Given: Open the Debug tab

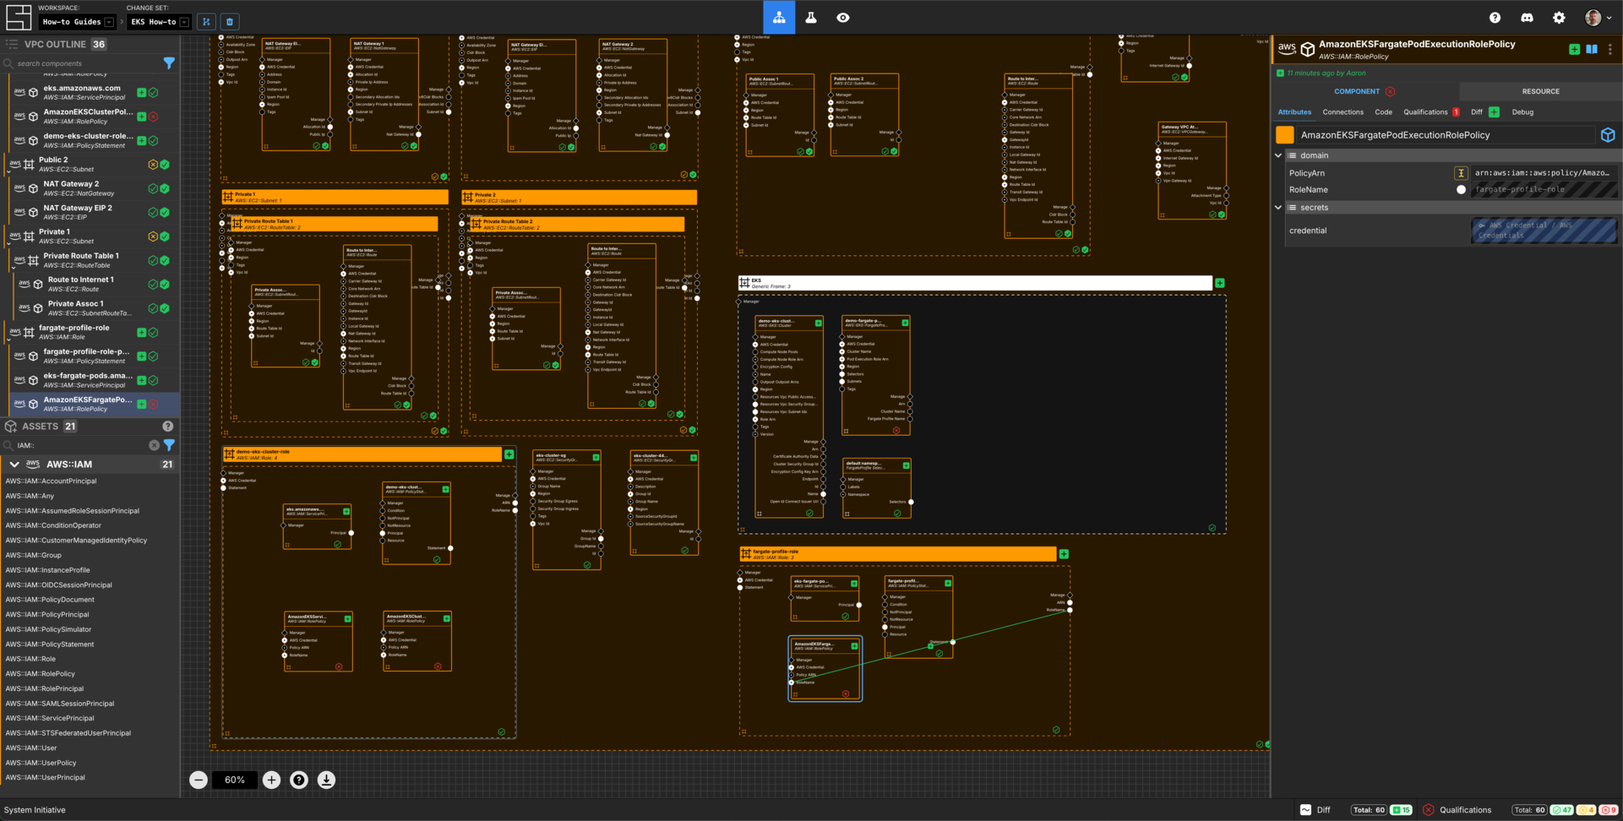Looking at the screenshot, I should pyautogui.click(x=1522, y=112).
